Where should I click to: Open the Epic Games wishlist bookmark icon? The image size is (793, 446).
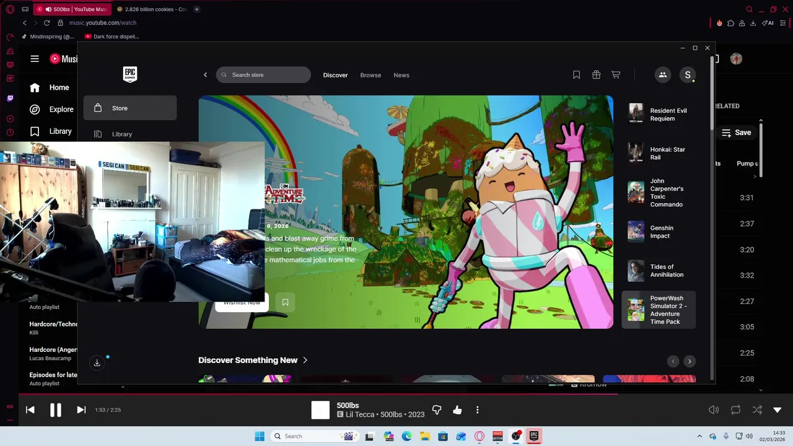576,75
